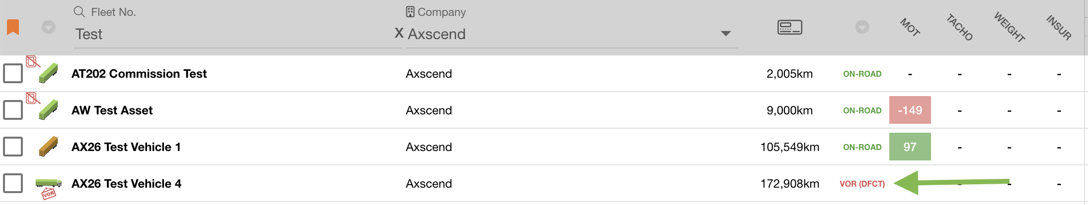
Task: Click the orange bookmark icon
Action: [x=13, y=27]
